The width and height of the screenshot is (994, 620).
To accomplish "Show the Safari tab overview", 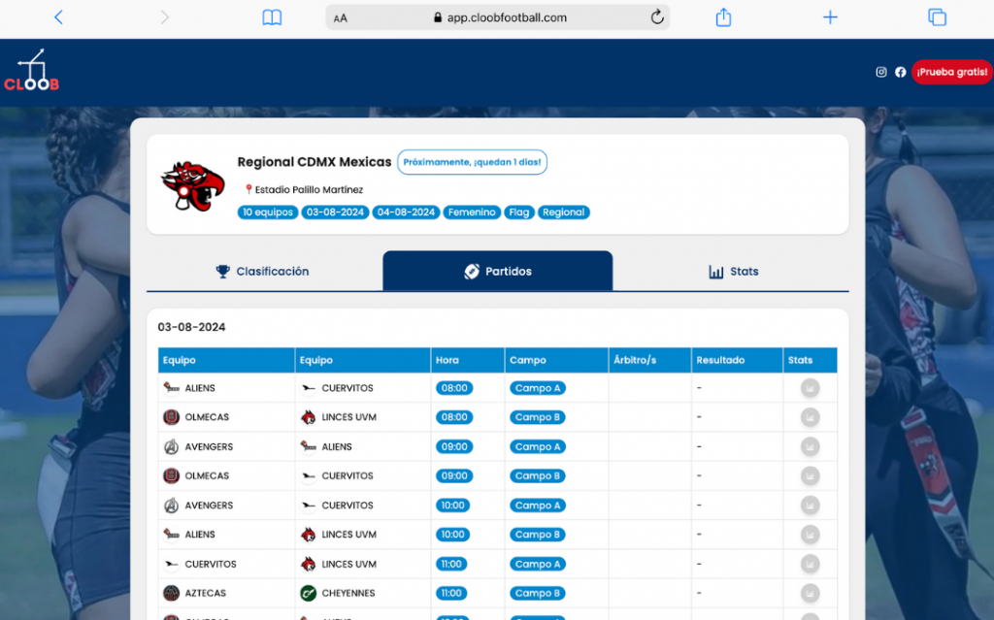I will (x=937, y=17).
